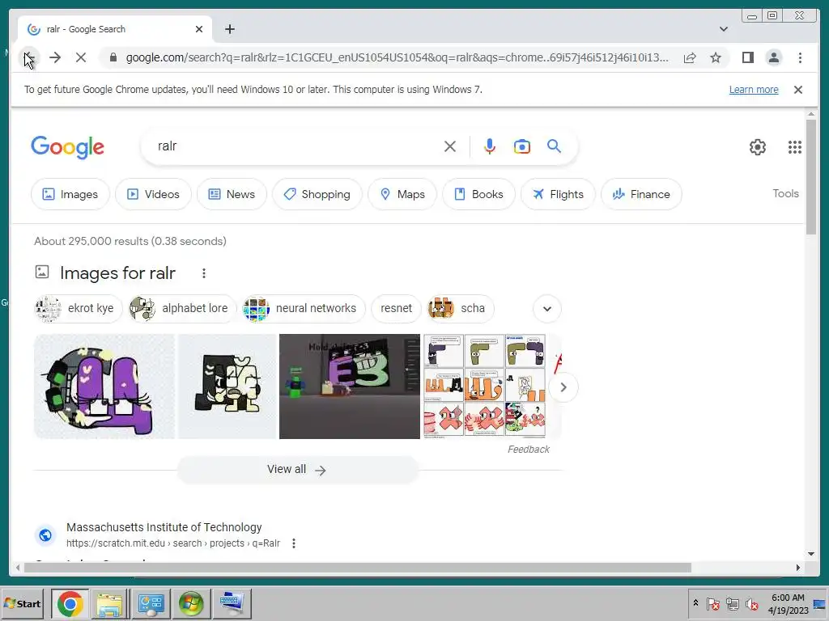
Task: Open the menu beside Images for ralr
Action: click(203, 273)
